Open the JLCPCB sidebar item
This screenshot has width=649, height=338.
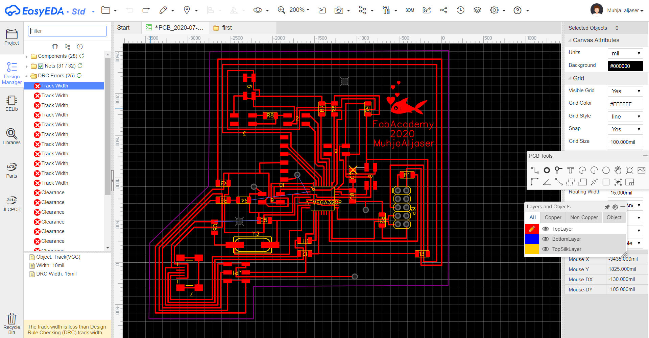(11, 204)
